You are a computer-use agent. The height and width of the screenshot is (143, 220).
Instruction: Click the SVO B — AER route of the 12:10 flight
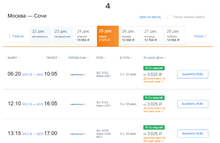pos(33,104)
